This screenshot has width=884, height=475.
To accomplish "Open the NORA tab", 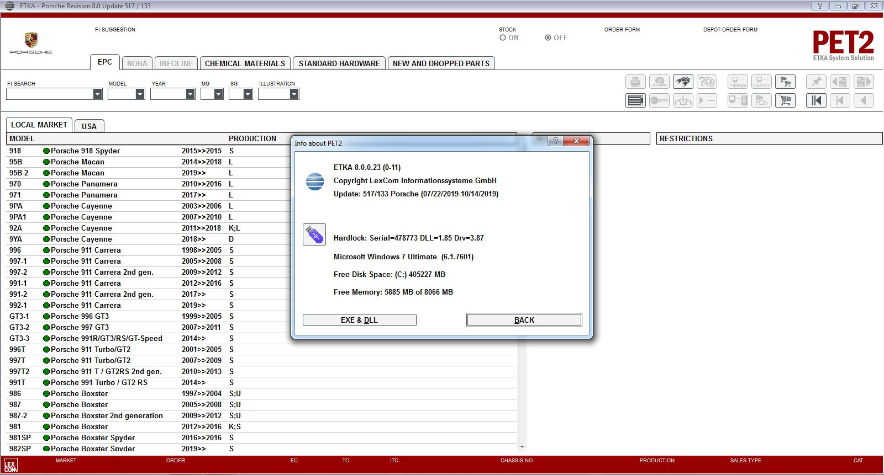I will 137,63.
